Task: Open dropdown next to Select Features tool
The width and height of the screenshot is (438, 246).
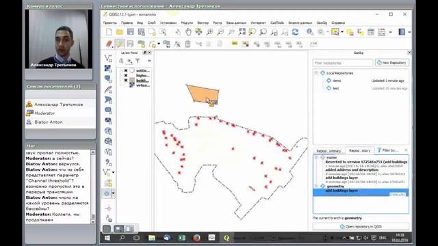Action: point(342,32)
